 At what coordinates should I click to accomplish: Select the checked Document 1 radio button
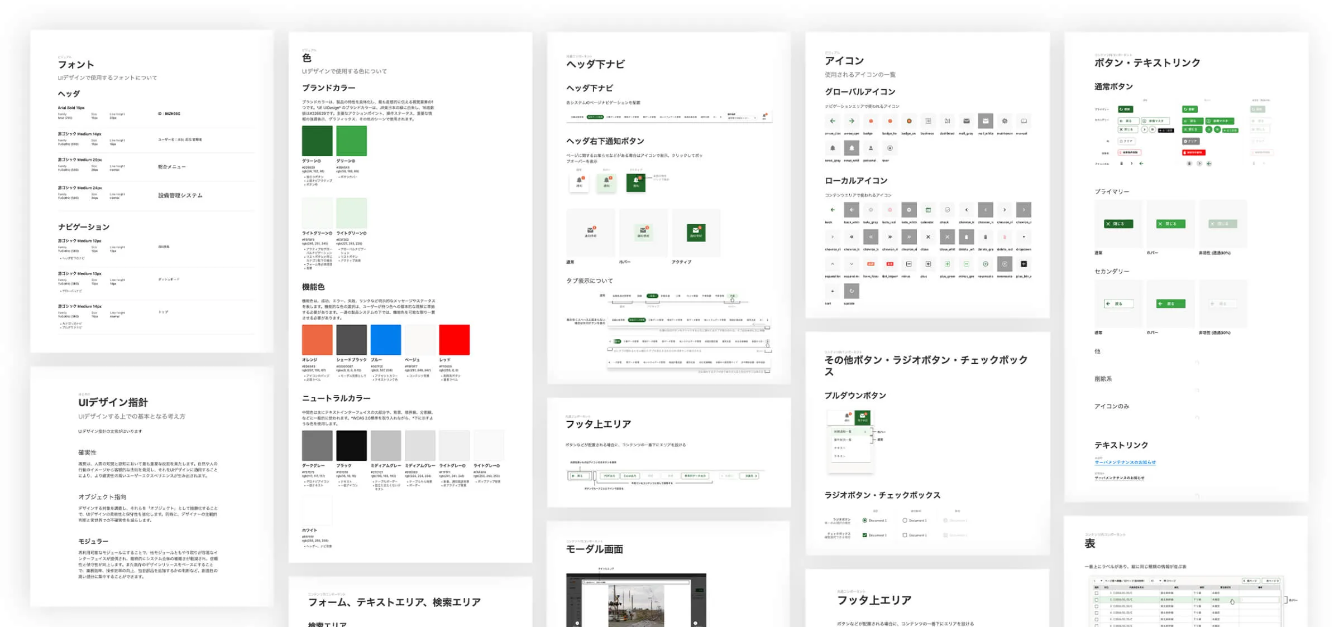(x=865, y=520)
